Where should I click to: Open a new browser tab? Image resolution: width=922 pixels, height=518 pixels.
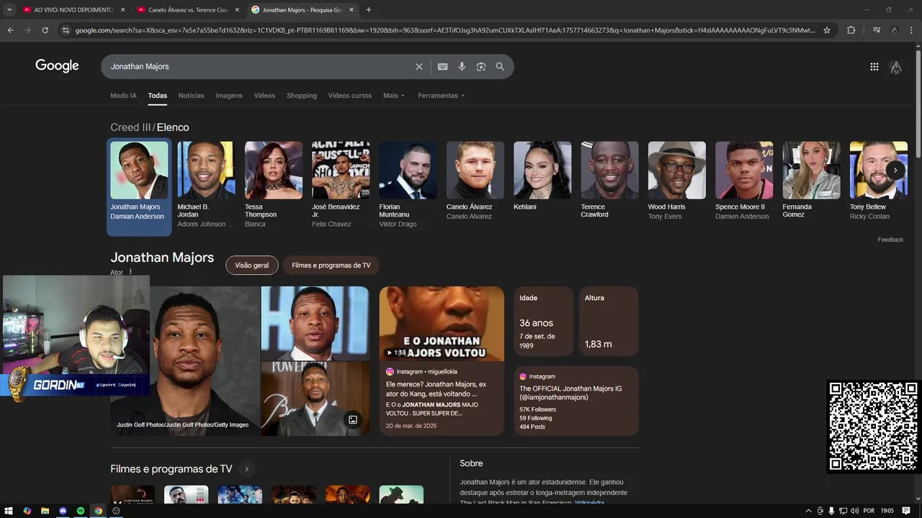click(x=368, y=9)
